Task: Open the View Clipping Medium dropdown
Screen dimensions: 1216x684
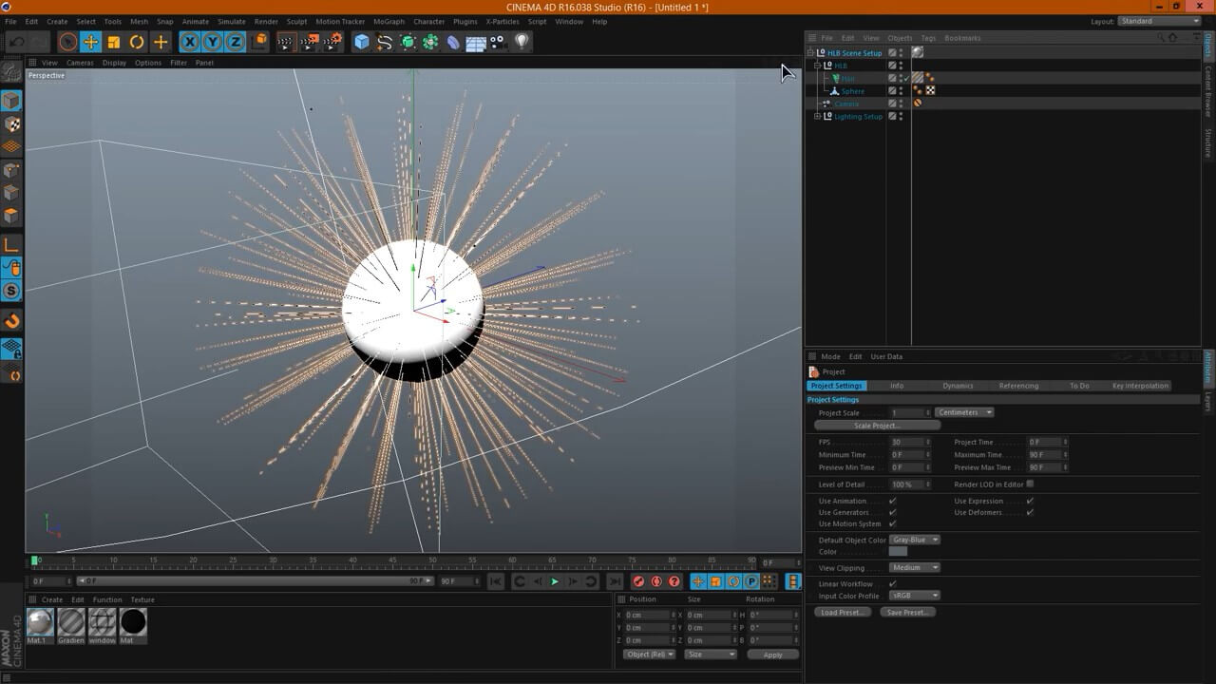Action: (x=915, y=567)
